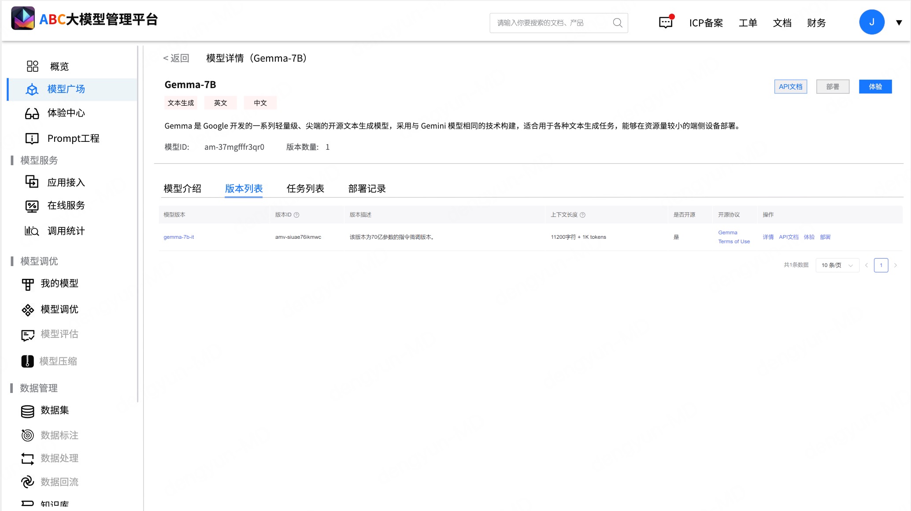Click the model ID am-37mgfffr3qr0
This screenshot has width=911, height=511.
coord(234,147)
